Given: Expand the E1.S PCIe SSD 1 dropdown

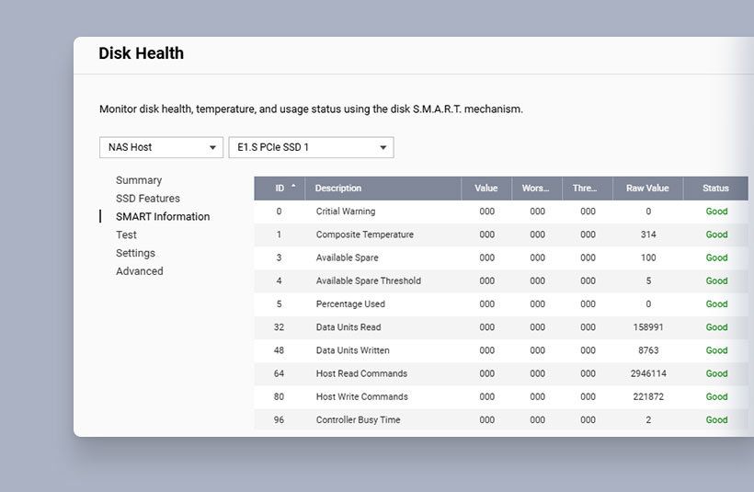Looking at the screenshot, I should click(311, 147).
